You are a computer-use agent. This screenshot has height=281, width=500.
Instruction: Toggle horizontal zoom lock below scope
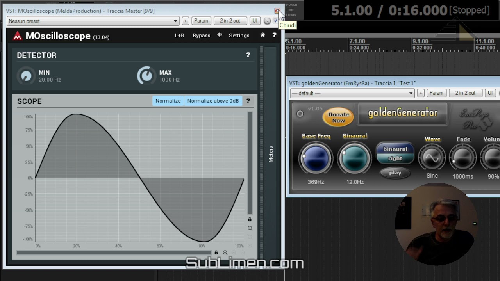tap(216, 253)
